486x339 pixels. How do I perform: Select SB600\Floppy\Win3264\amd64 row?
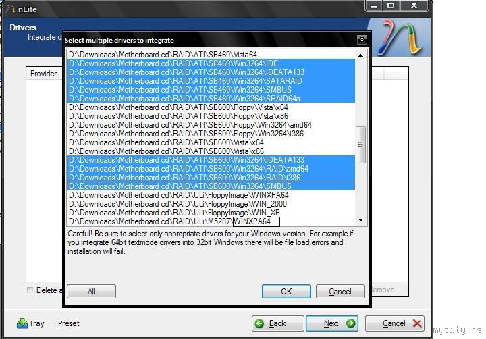click(211, 125)
